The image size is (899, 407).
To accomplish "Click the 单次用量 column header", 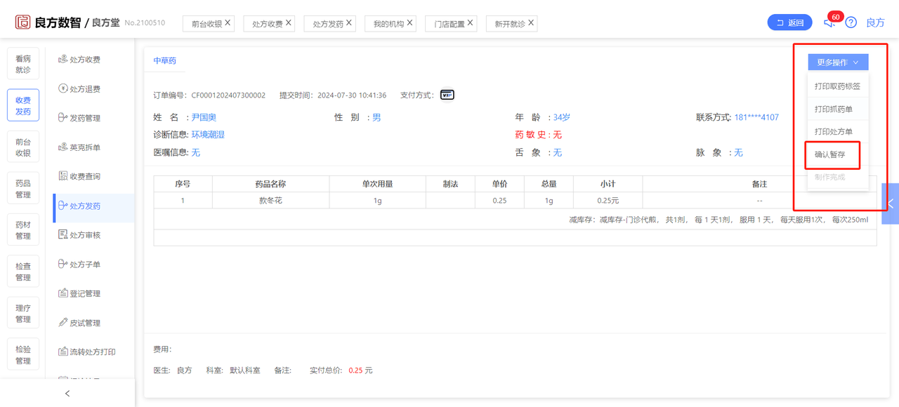I will pyautogui.click(x=377, y=184).
